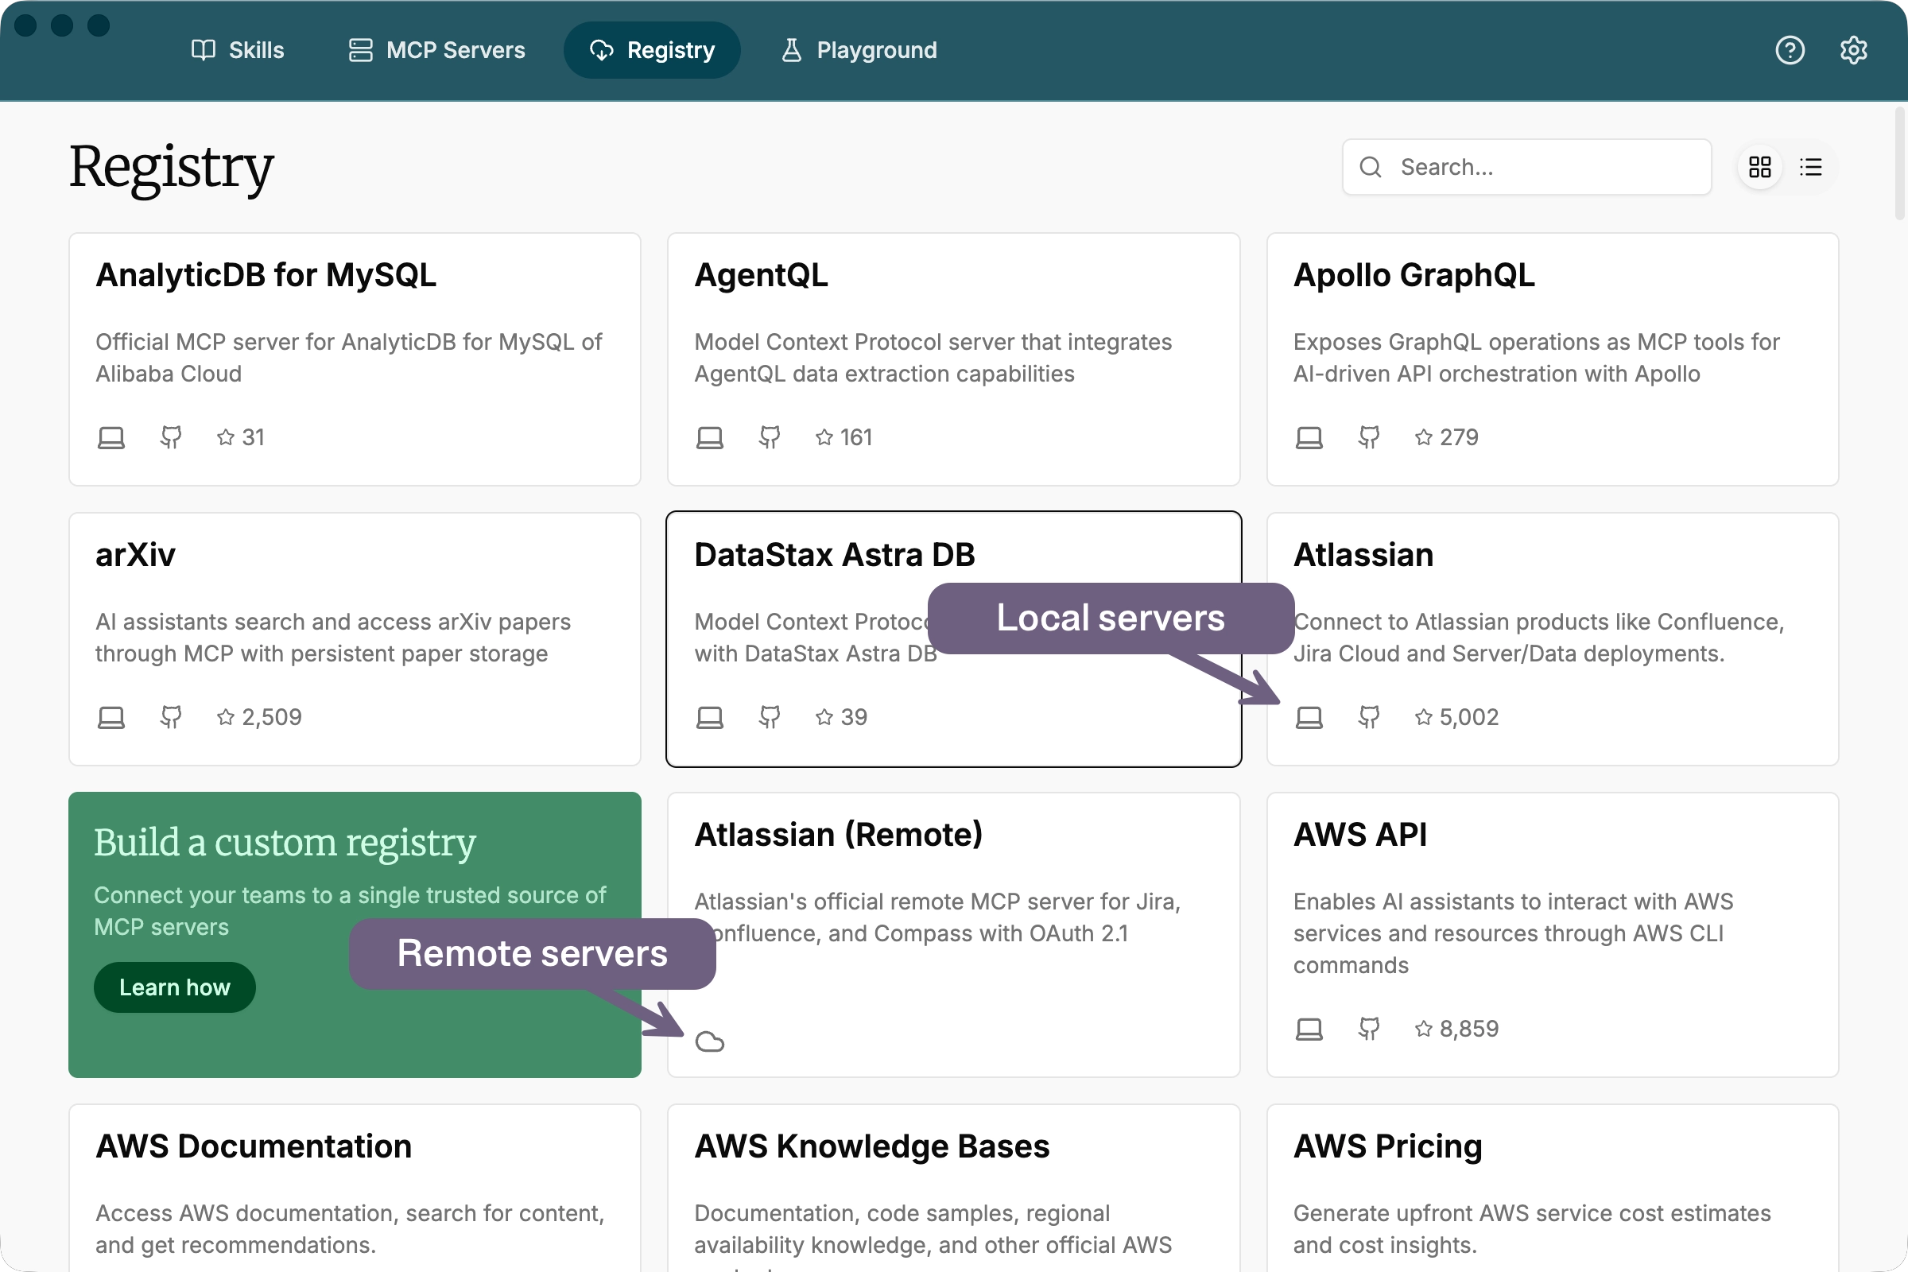The image size is (1908, 1272).
Task: Click the 'Build a custom registry' heading
Action: click(285, 843)
